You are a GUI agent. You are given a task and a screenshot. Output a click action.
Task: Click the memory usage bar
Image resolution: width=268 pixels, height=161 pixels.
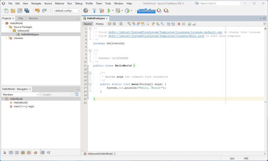[x=146, y=11]
